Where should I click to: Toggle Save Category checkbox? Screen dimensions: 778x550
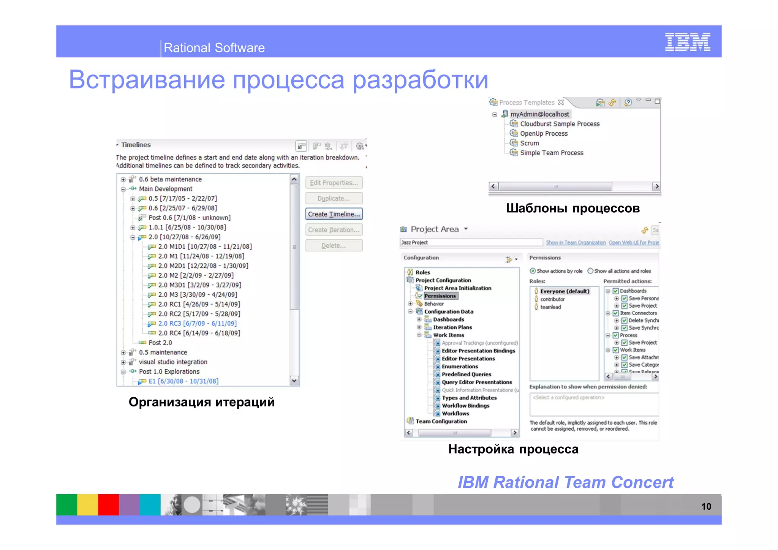point(624,365)
